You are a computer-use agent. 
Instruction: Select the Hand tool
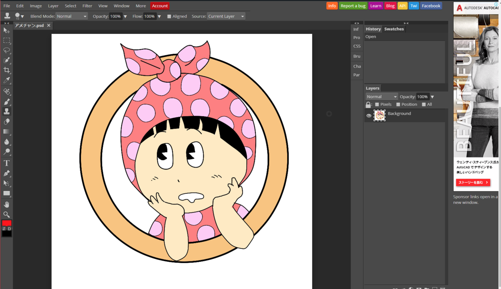[x=7, y=204]
